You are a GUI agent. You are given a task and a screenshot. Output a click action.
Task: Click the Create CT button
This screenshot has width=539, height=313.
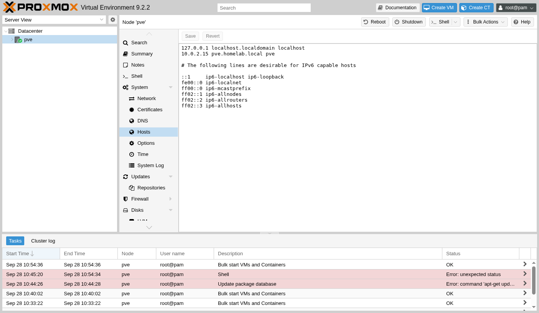coord(476,8)
